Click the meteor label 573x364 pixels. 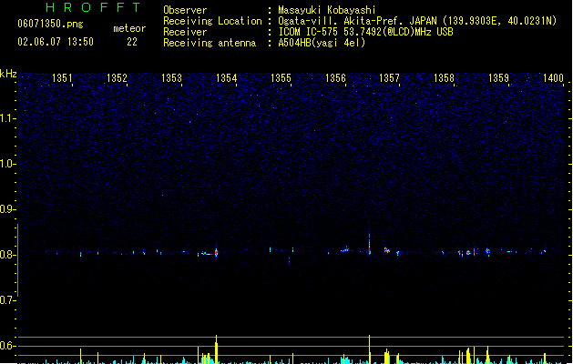click(129, 28)
